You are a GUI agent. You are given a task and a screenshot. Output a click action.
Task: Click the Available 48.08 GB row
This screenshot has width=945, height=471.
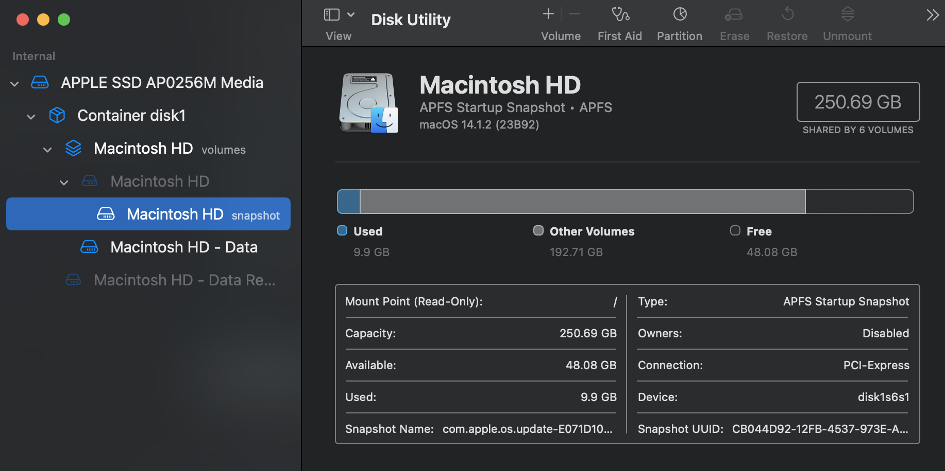[x=481, y=365]
